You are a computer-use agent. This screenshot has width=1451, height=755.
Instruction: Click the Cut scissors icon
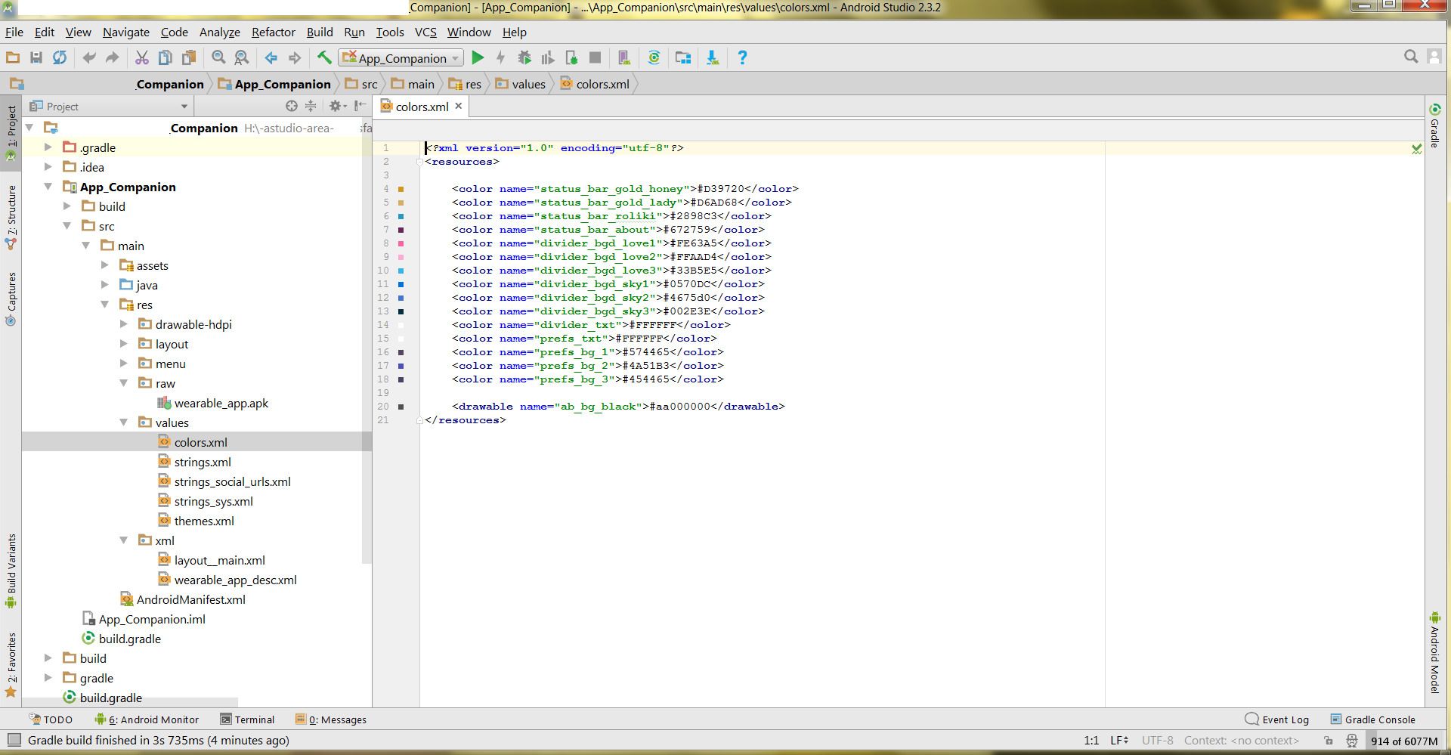[141, 58]
